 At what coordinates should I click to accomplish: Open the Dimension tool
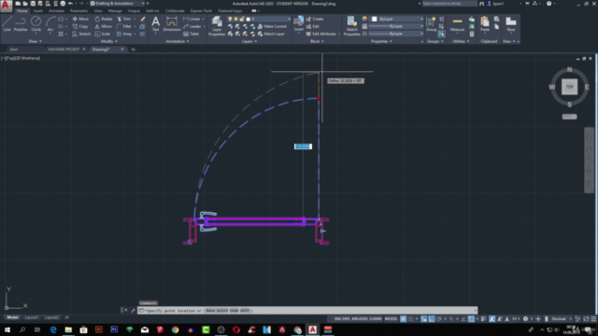[172, 24]
